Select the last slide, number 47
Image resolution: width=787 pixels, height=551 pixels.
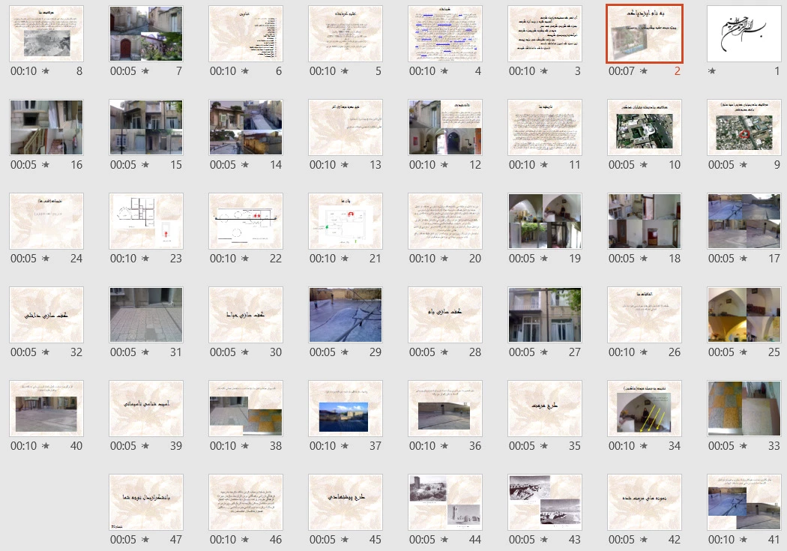click(146, 503)
